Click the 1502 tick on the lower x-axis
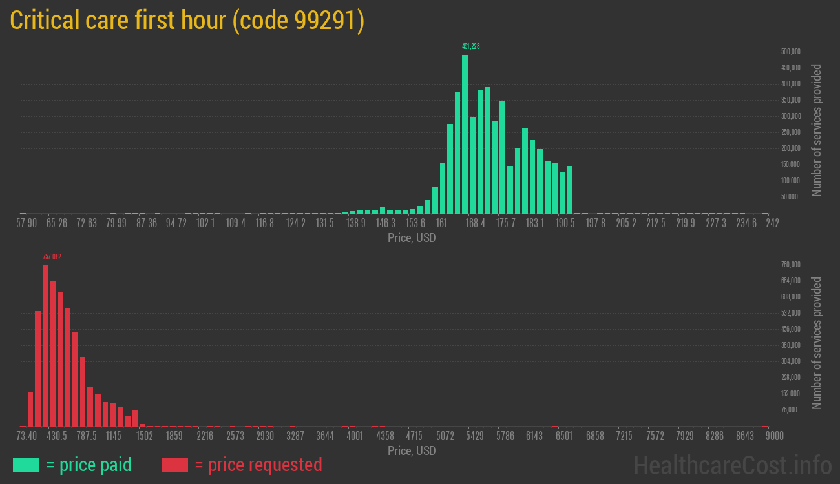The width and height of the screenshot is (840, 484). (x=145, y=436)
